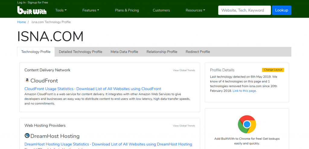Image resolution: width=309 pixels, height=149 pixels.
Task: Click Link to this page
Action: [244, 91]
